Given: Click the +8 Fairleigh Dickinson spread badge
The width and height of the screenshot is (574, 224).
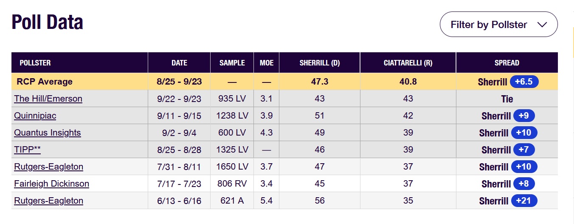Looking at the screenshot, I should (x=524, y=184).
